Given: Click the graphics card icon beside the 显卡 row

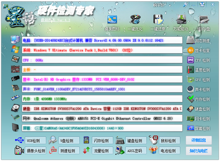Looking at the screenshot, I should [x=15, y=78].
